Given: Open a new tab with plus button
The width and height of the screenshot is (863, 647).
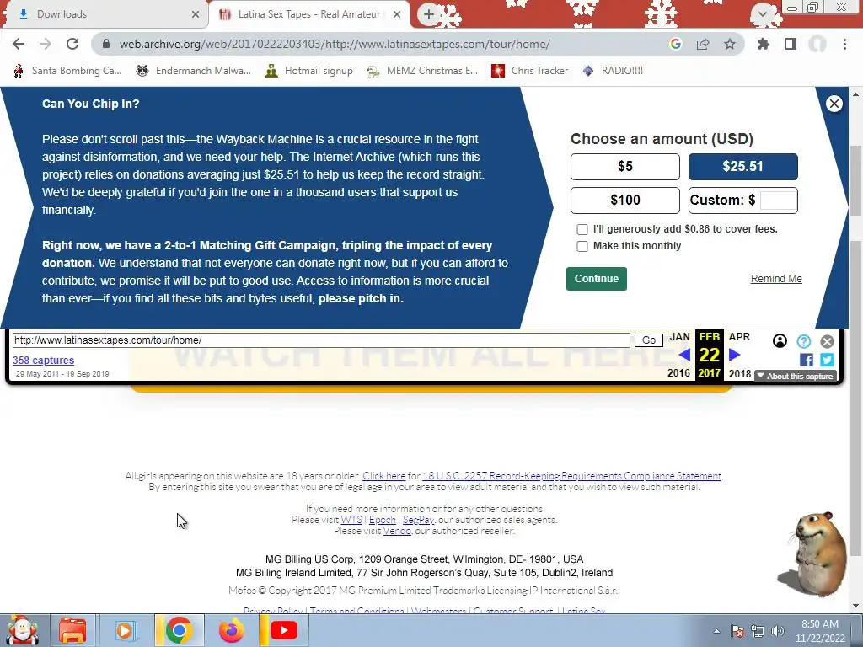Looking at the screenshot, I should click(429, 14).
